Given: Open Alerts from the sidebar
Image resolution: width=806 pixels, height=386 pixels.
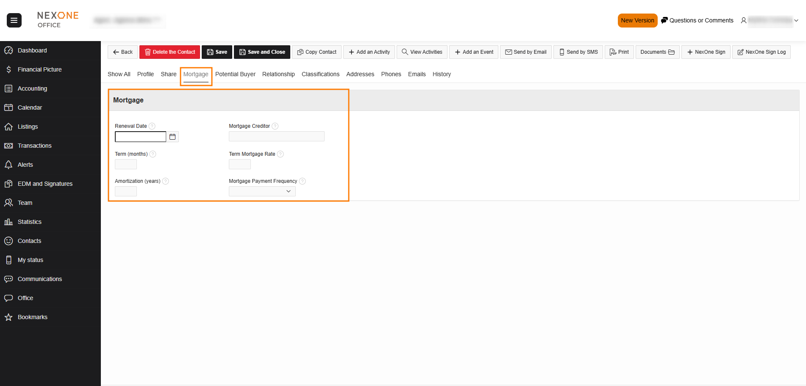Looking at the screenshot, I should tap(25, 165).
